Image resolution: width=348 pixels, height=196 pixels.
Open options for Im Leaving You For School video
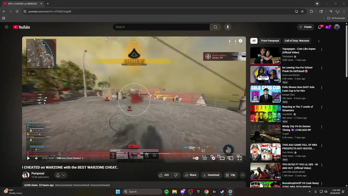(x=322, y=68)
